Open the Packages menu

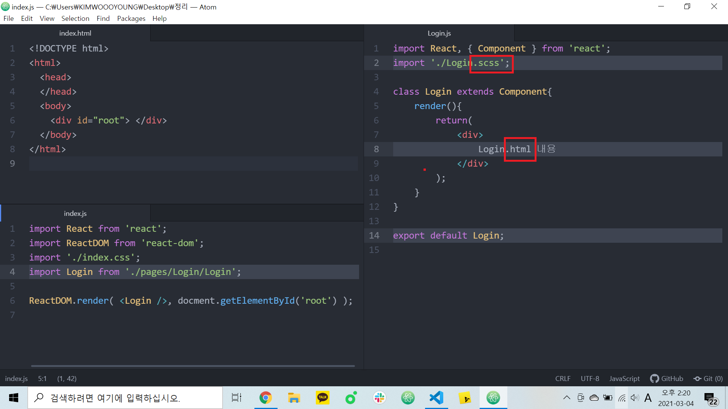click(131, 19)
